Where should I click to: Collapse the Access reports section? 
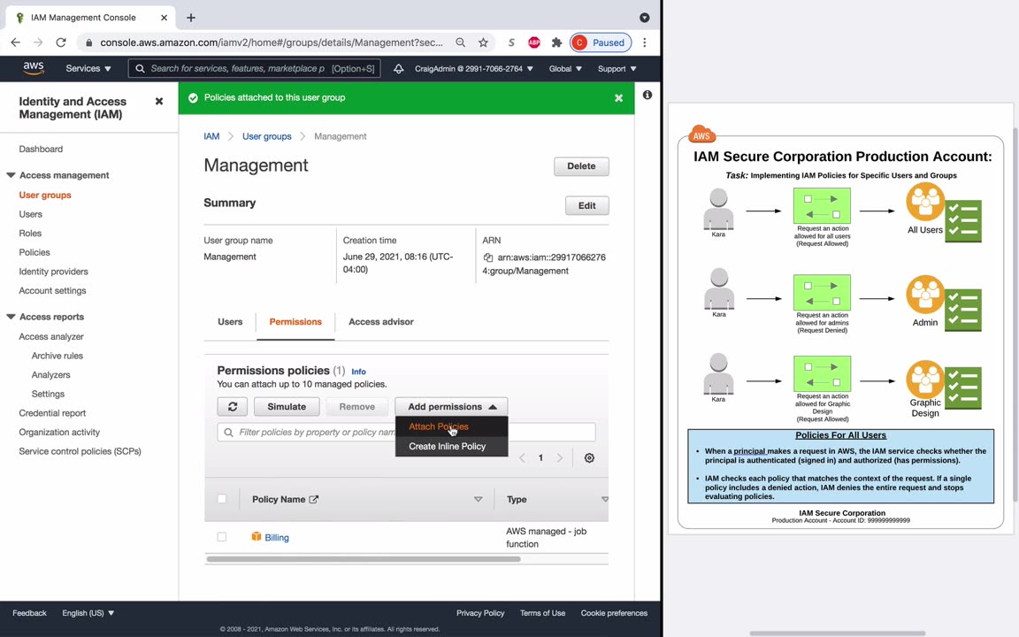tap(11, 317)
